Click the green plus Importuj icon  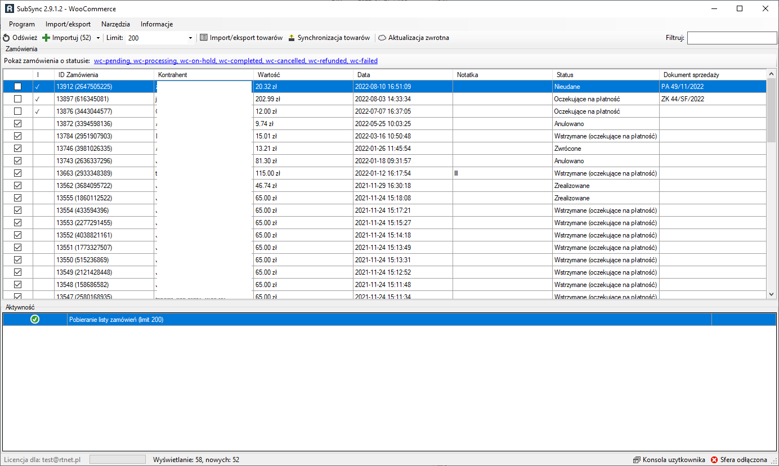tap(46, 38)
